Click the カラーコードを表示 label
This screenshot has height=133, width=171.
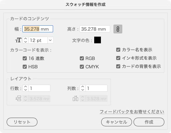[31, 50]
